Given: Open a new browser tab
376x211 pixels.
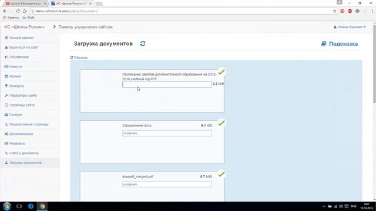Looking at the screenshot, I should click(99, 4).
